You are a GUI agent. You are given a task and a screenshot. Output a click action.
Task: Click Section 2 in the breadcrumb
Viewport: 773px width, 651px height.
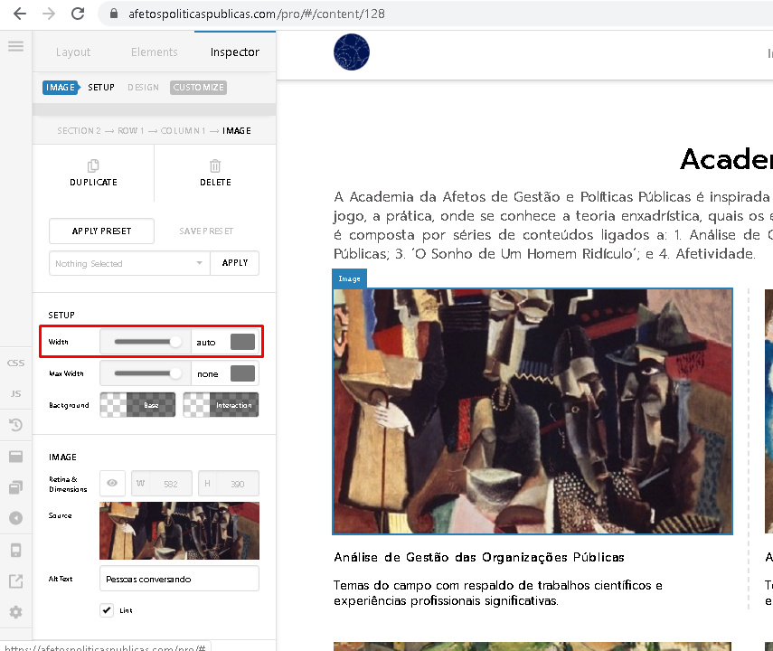click(79, 131)
